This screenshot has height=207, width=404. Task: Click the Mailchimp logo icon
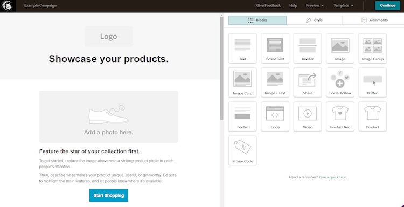tap(8, 6)
